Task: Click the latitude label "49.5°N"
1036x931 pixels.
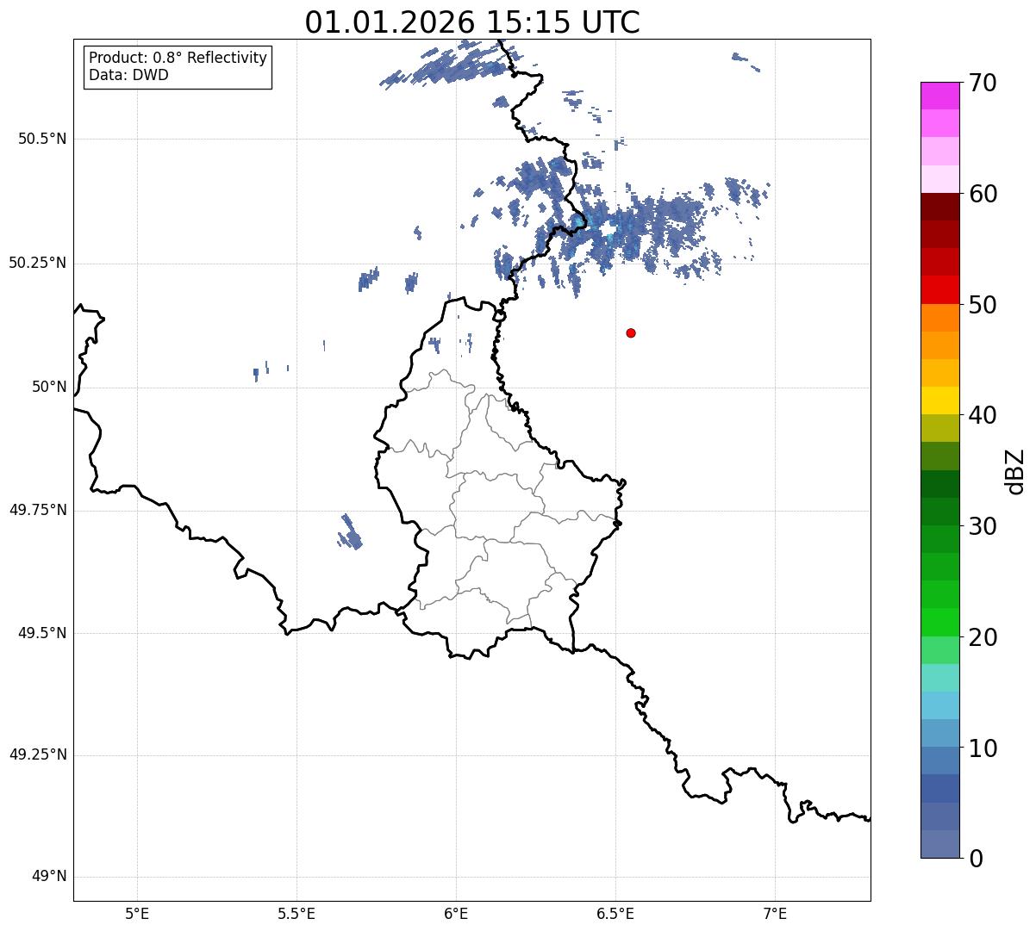Action: coord(41,633)
